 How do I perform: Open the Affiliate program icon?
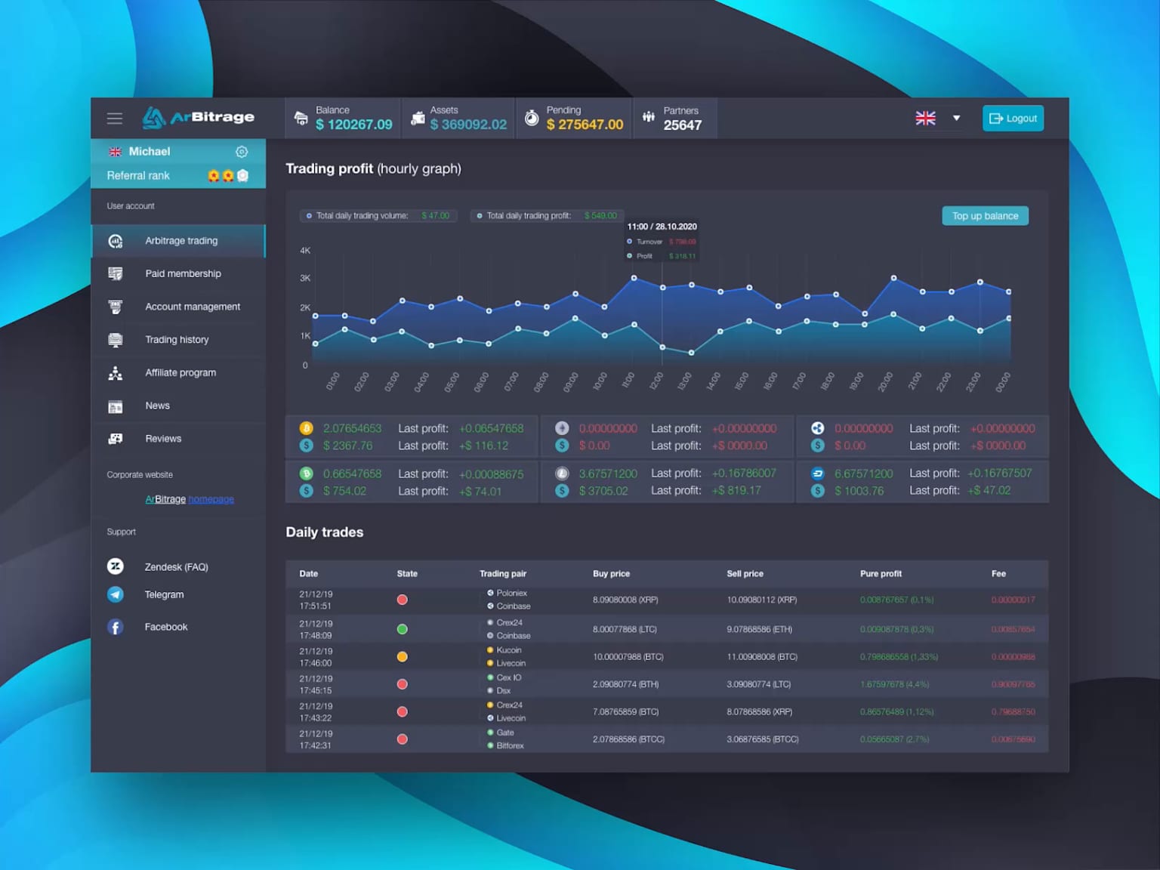115,372
